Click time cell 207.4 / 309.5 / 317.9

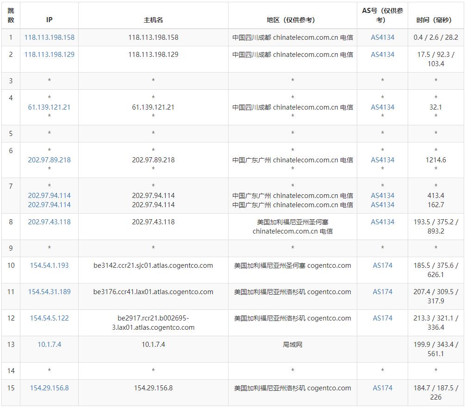(435, 296)
